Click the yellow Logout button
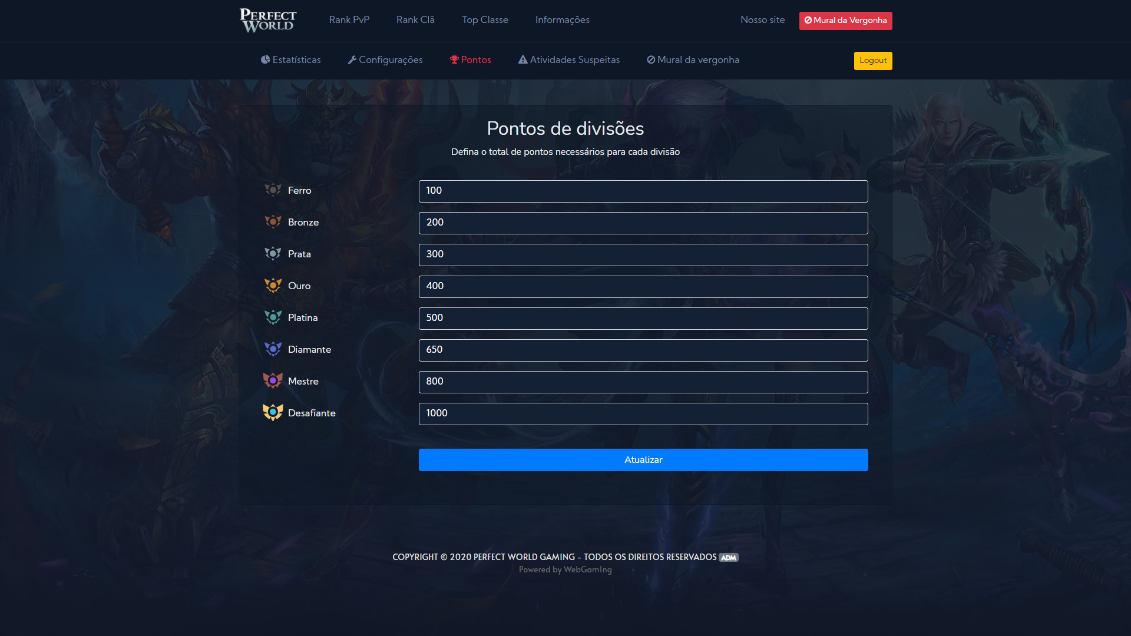This screenshot has width=1131, height=636. tap(873, 61)
